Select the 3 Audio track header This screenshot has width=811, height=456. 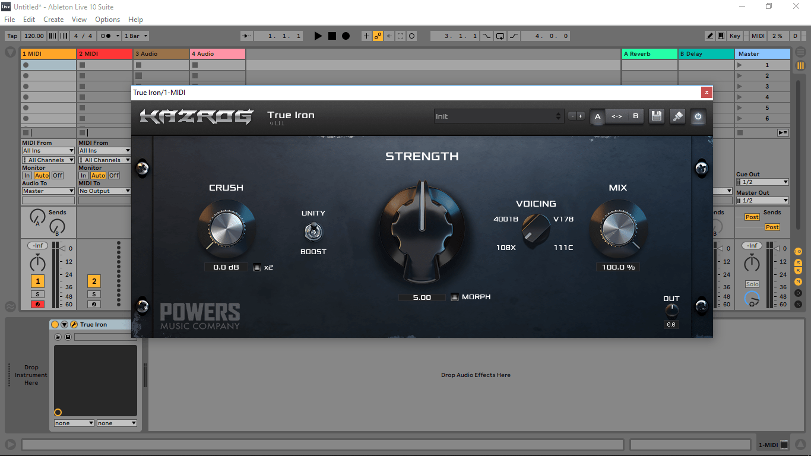click(161, 53)
